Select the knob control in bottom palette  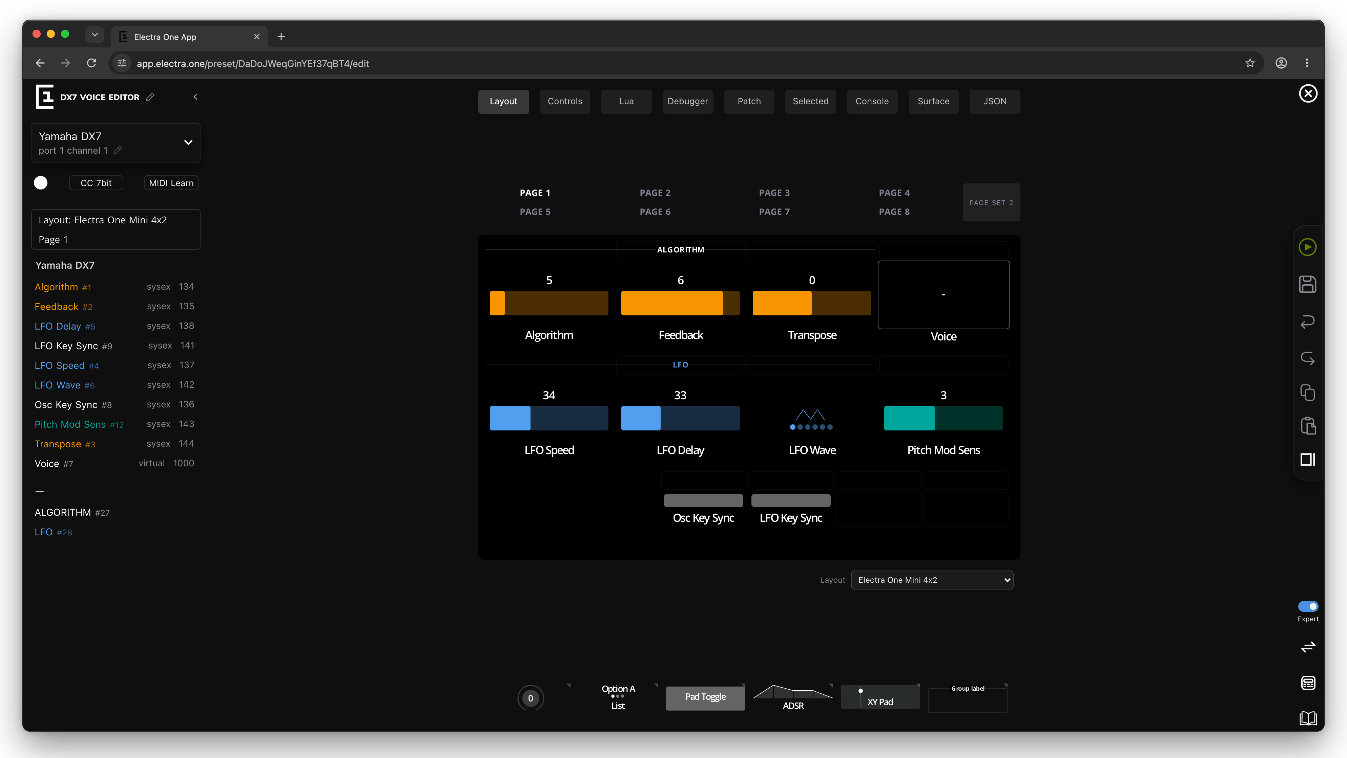pos(530,698)
